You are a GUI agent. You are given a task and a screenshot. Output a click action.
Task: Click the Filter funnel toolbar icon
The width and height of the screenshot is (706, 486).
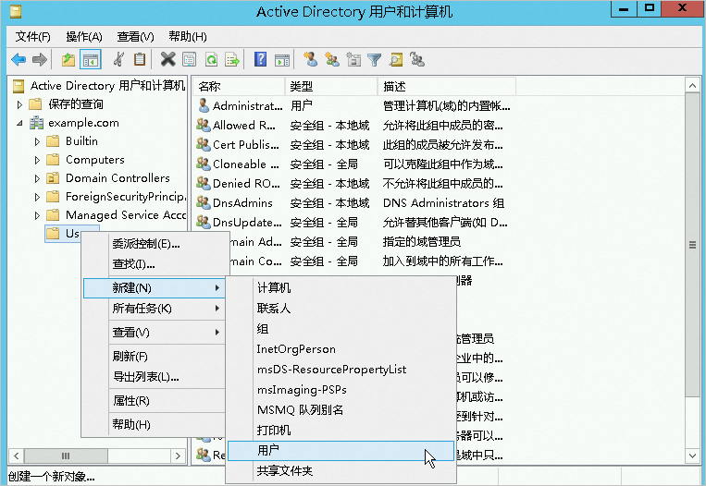pyautogui.click(x=374, y=59)
